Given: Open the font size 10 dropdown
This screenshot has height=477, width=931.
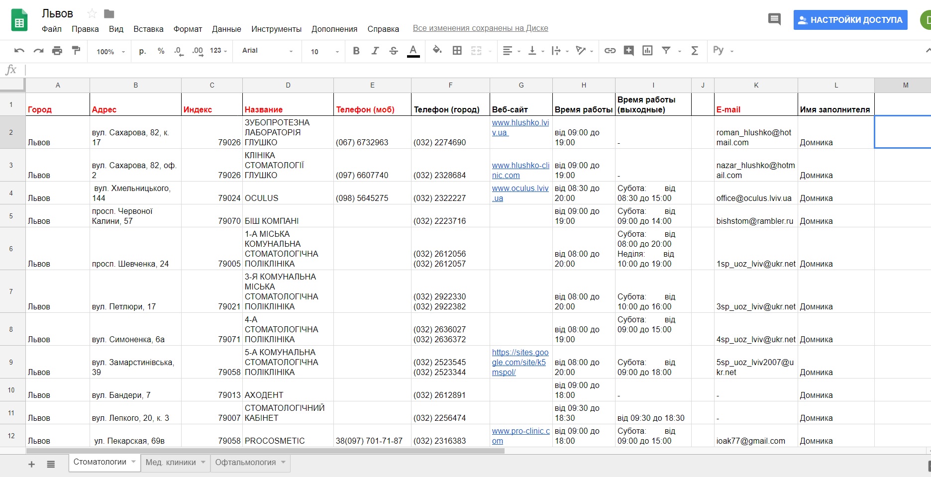Looking at the screenshot, I should [x=324, y=51].
